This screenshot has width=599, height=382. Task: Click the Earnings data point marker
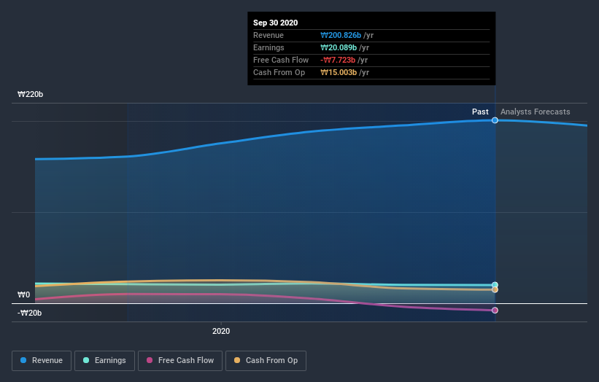[495, 285]
